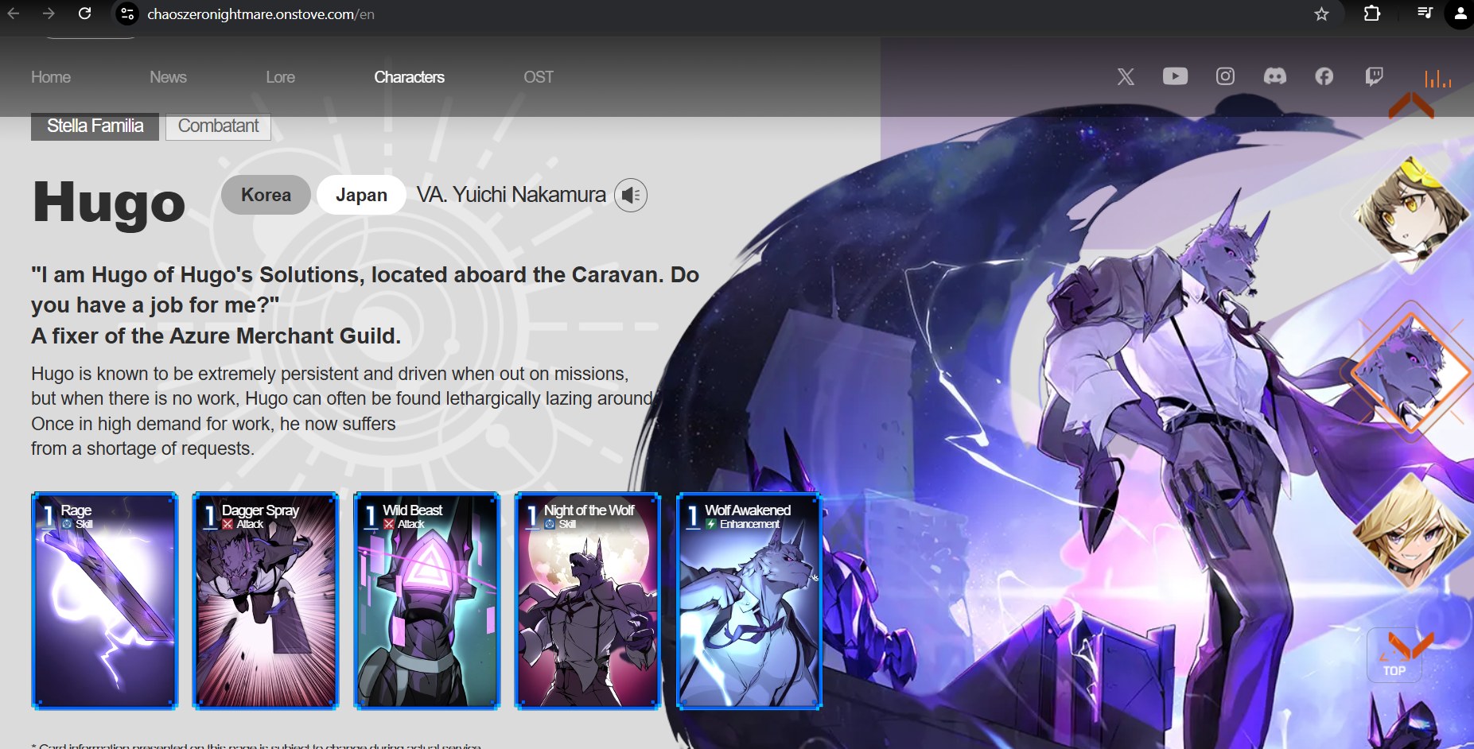
Task: Open the Twitch channel icon
Action: point(1374,76)
